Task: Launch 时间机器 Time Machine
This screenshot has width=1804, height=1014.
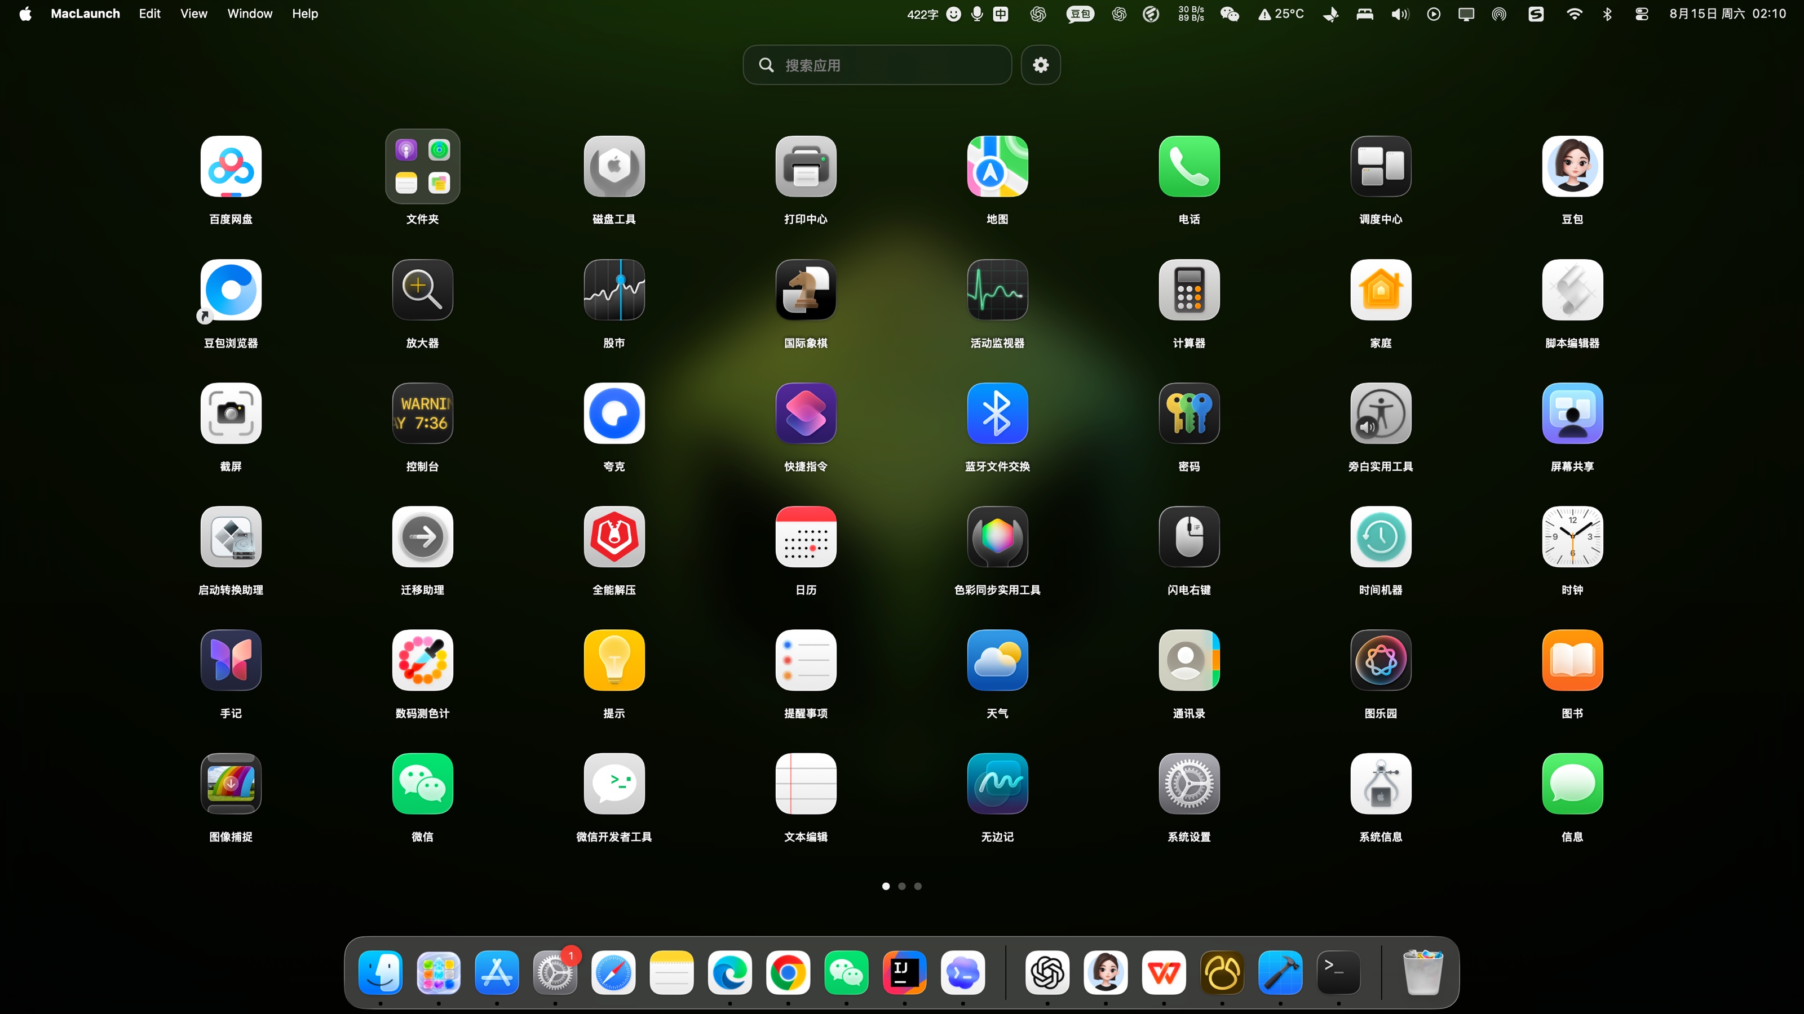Action: tap(1380, 537)
